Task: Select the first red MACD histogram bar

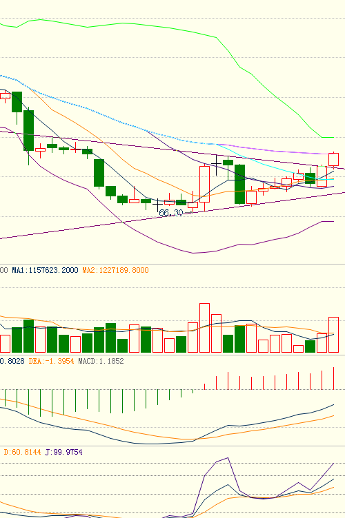Action: pyautogui.click(x=204, y=386)
